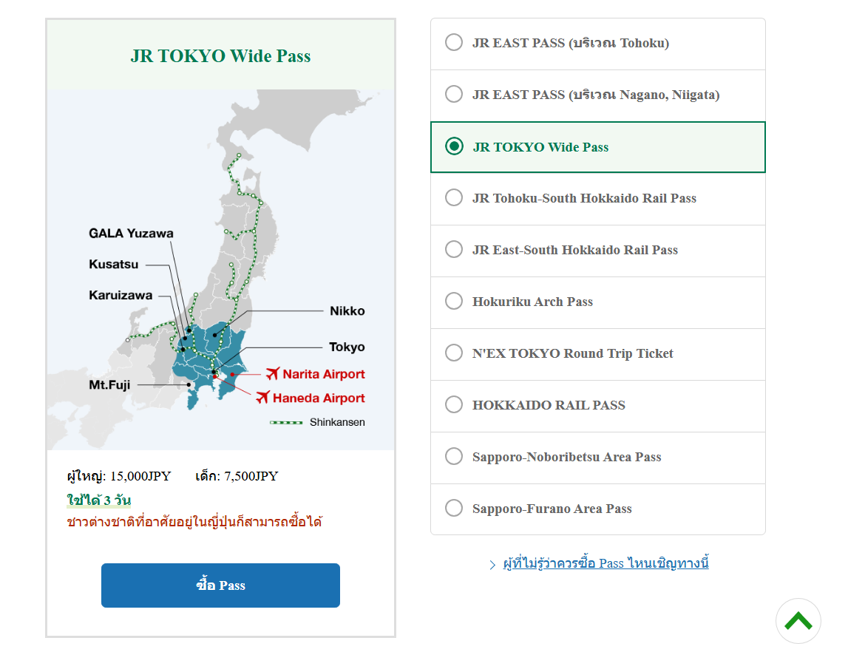848x652 pixels.
Task: Click the Haneda Airport airplane icon
Action: (262, 398)
